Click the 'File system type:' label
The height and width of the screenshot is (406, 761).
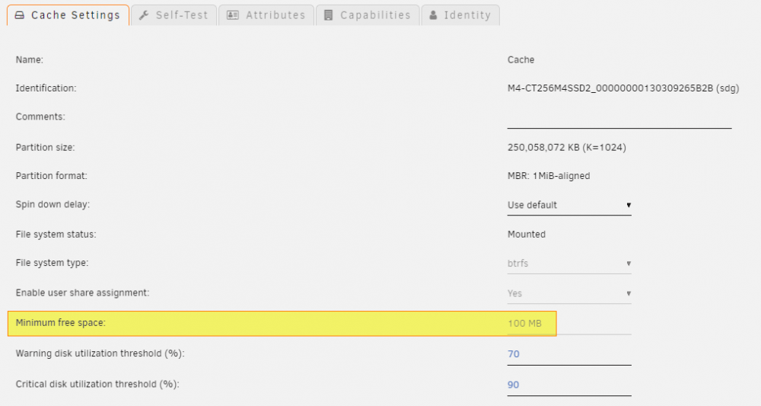point(52,263)
